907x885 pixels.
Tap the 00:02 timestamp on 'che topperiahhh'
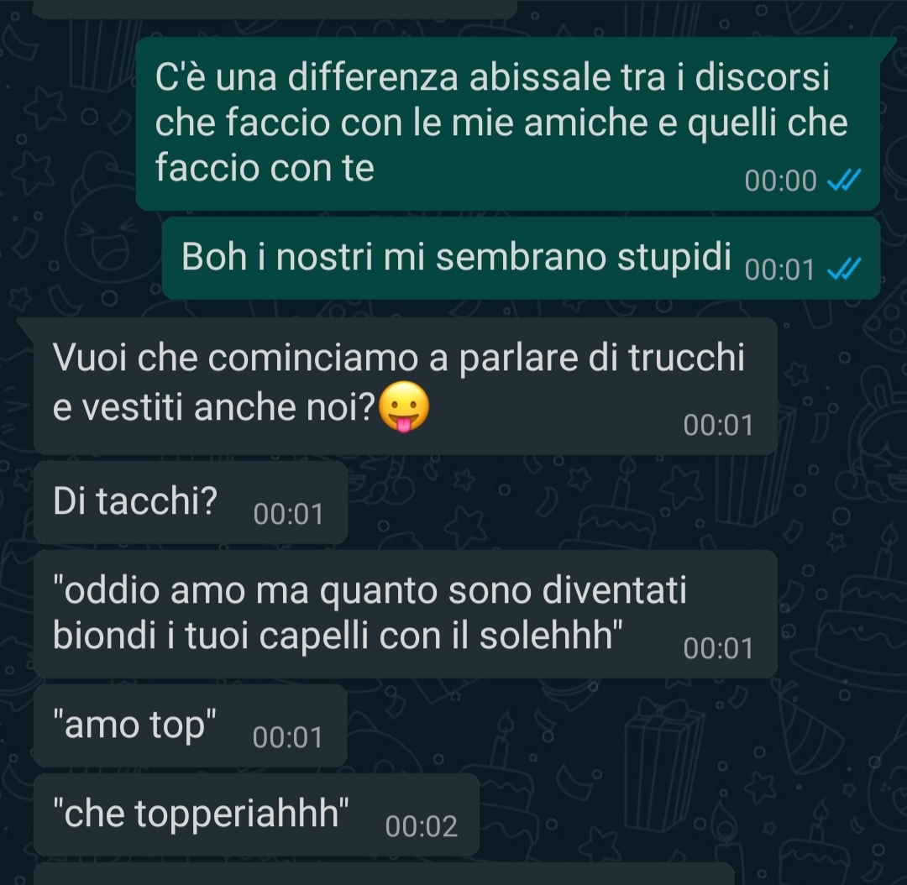point(421,826)
